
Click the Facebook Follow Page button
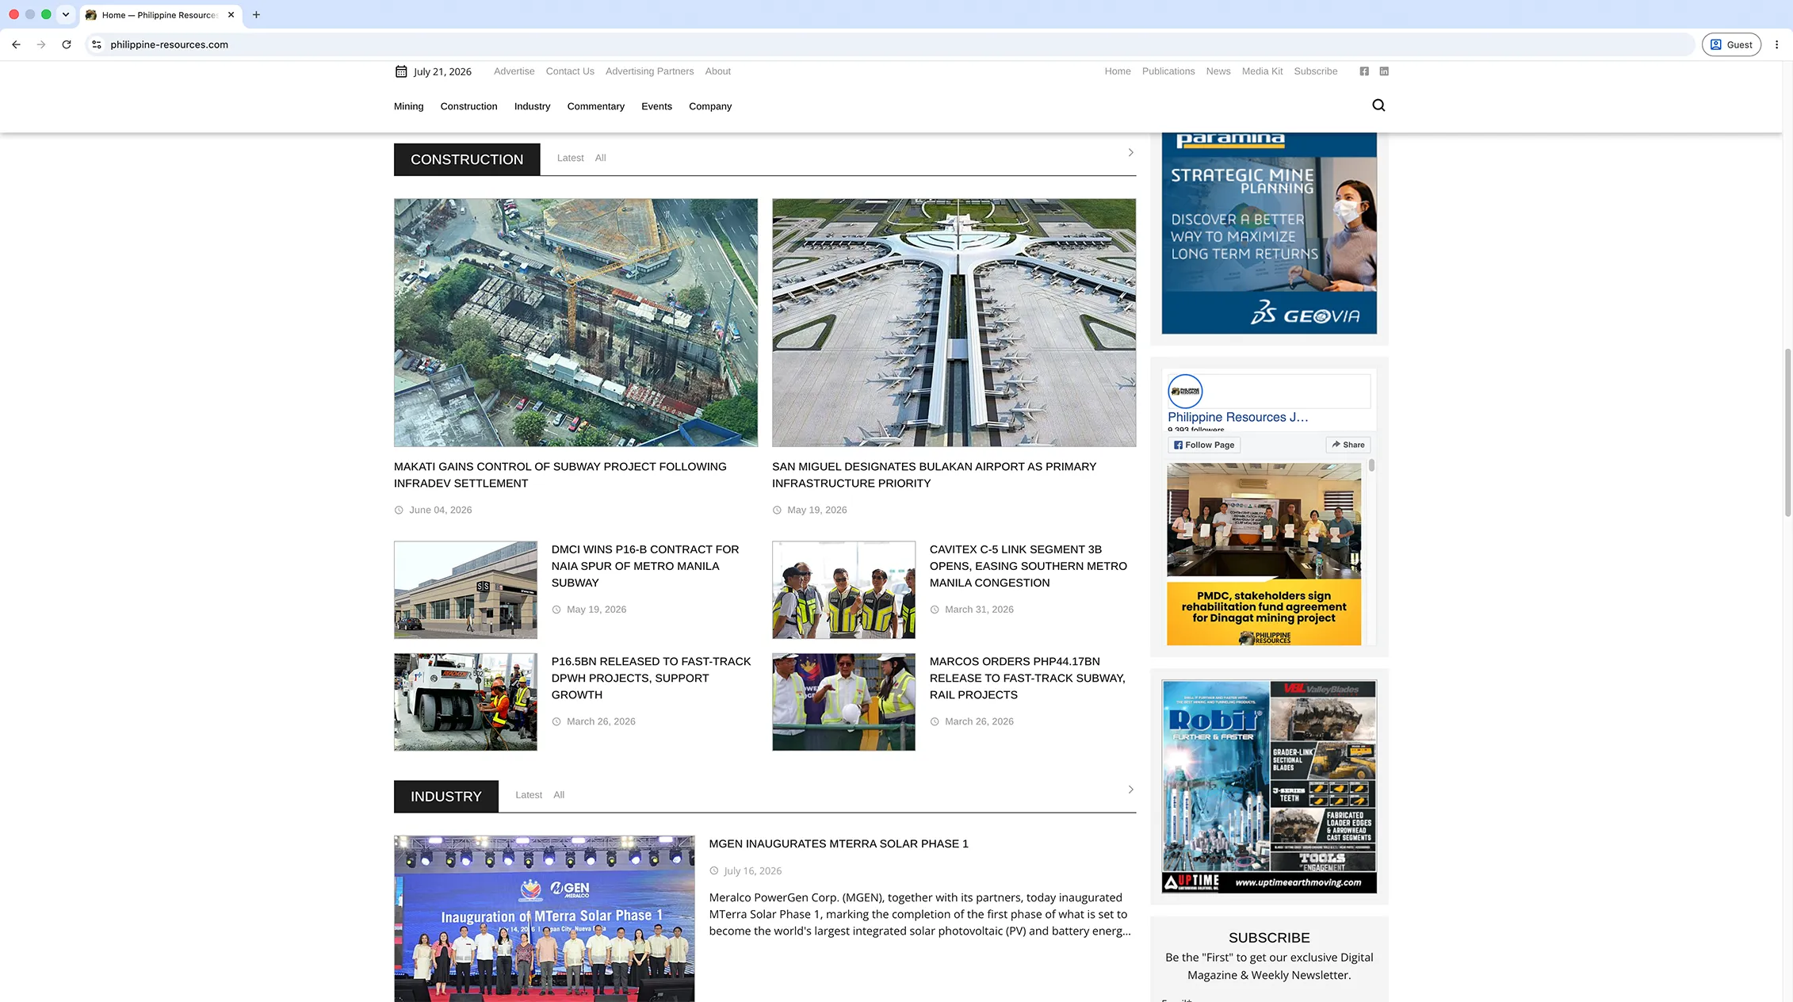coord(1203,445)
